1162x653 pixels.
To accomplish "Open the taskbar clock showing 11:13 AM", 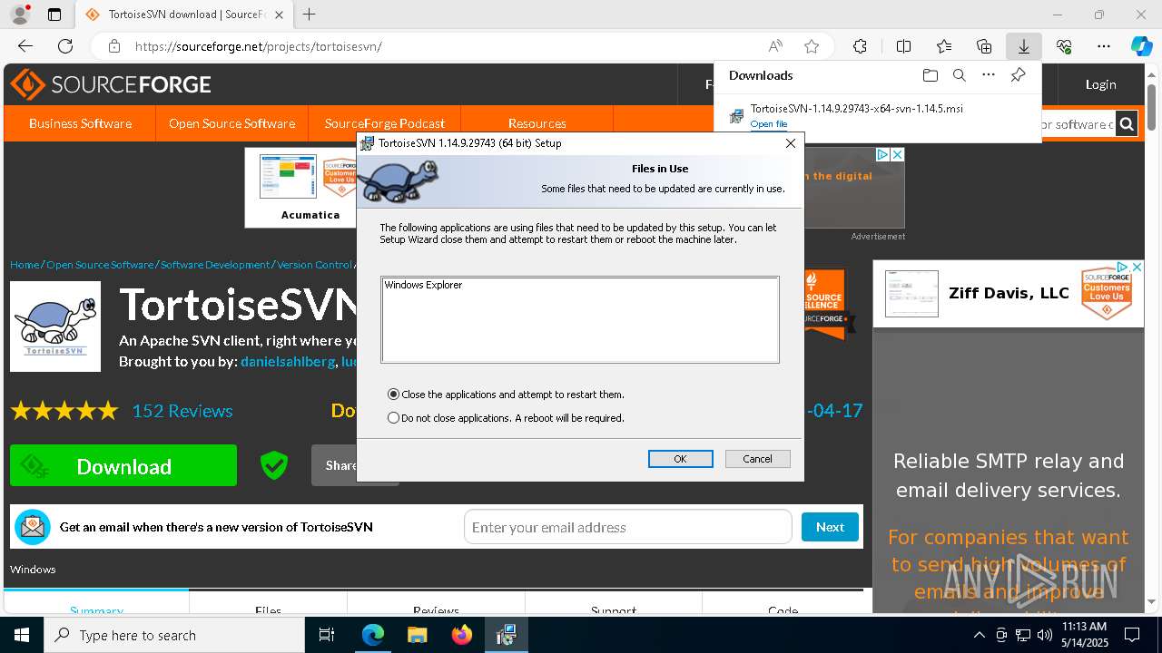I will click(1084, 635).
